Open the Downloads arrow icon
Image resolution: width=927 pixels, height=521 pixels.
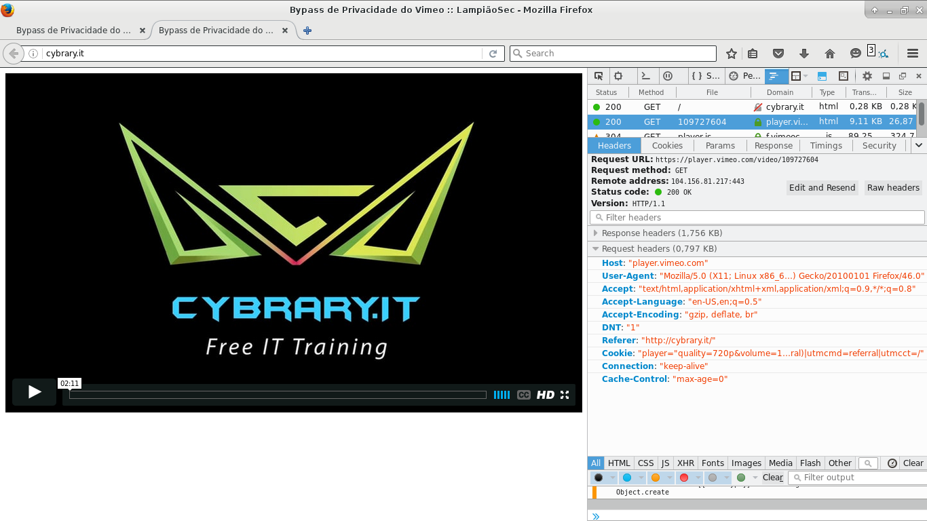(x=804, y=54)
